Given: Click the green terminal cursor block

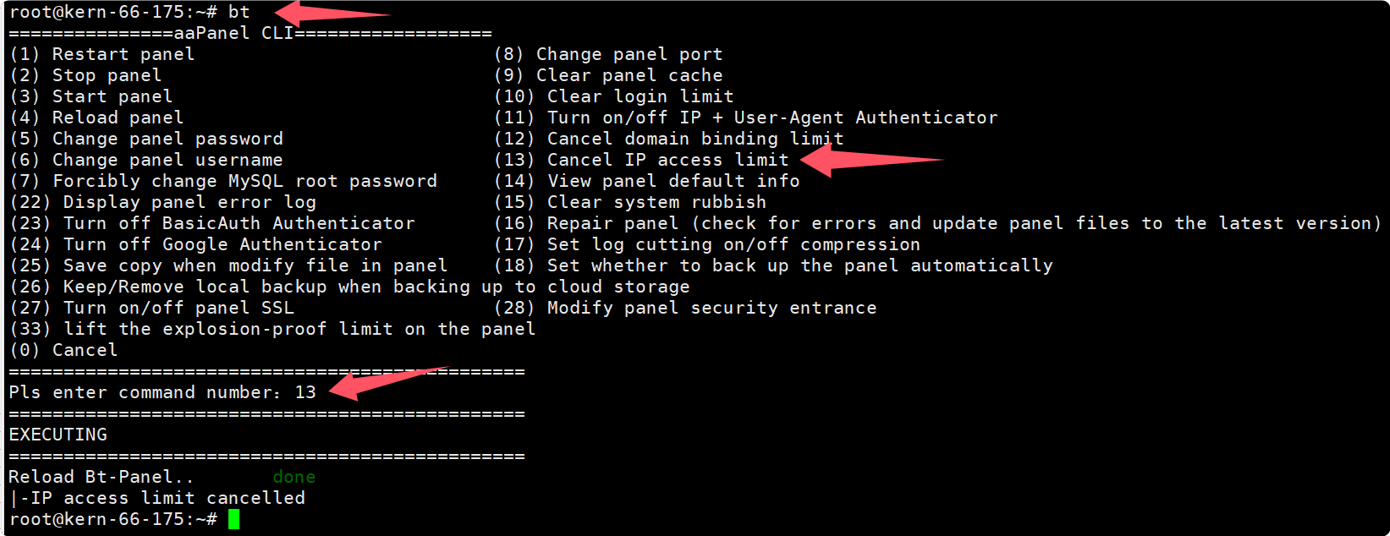Looking at the screenshot, I should point(233,519).
